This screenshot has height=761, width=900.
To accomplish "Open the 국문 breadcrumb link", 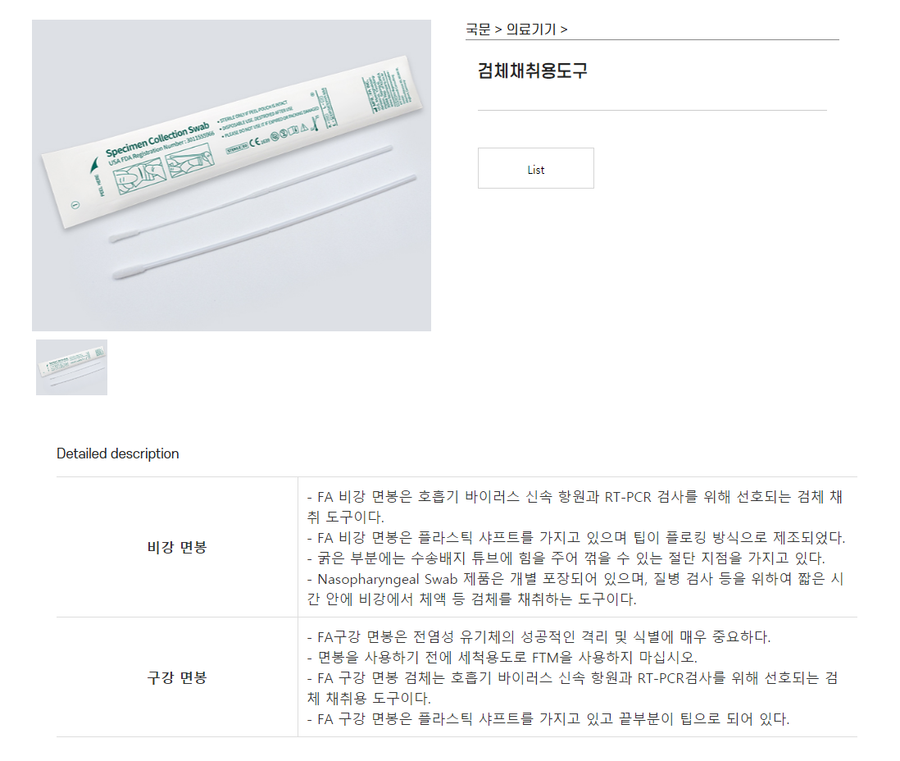I will click(478, 30).
